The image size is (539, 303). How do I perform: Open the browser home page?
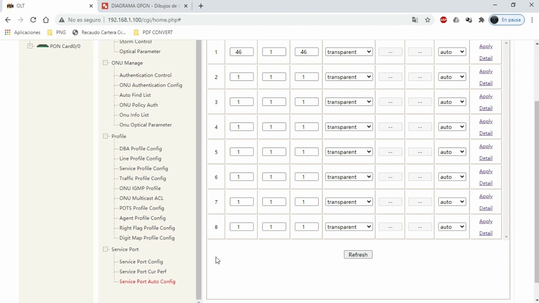[x=46, y=20]
